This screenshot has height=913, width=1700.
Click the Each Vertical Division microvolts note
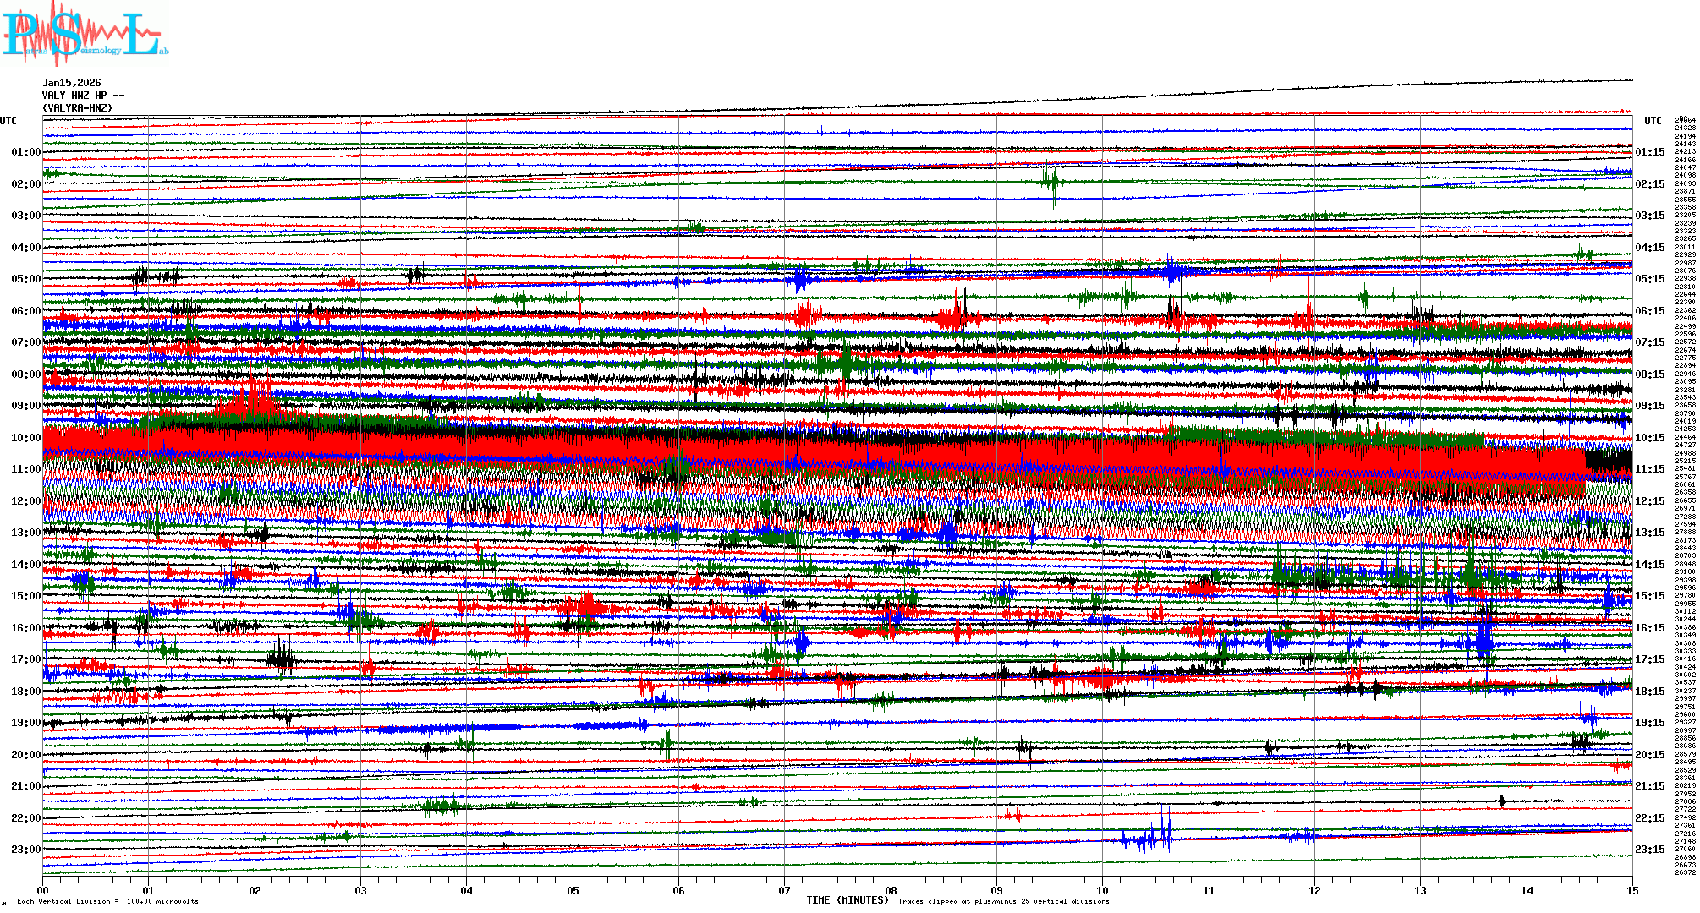point(107,901)
